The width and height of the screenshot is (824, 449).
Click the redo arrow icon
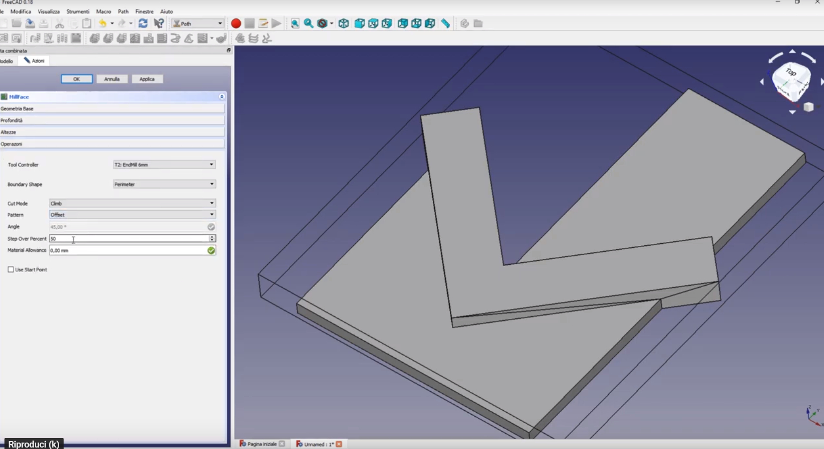tap(122, 23)
